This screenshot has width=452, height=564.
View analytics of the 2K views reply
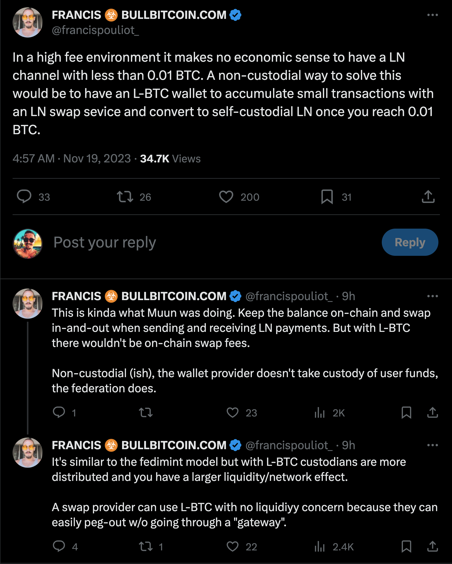(319, 413)
